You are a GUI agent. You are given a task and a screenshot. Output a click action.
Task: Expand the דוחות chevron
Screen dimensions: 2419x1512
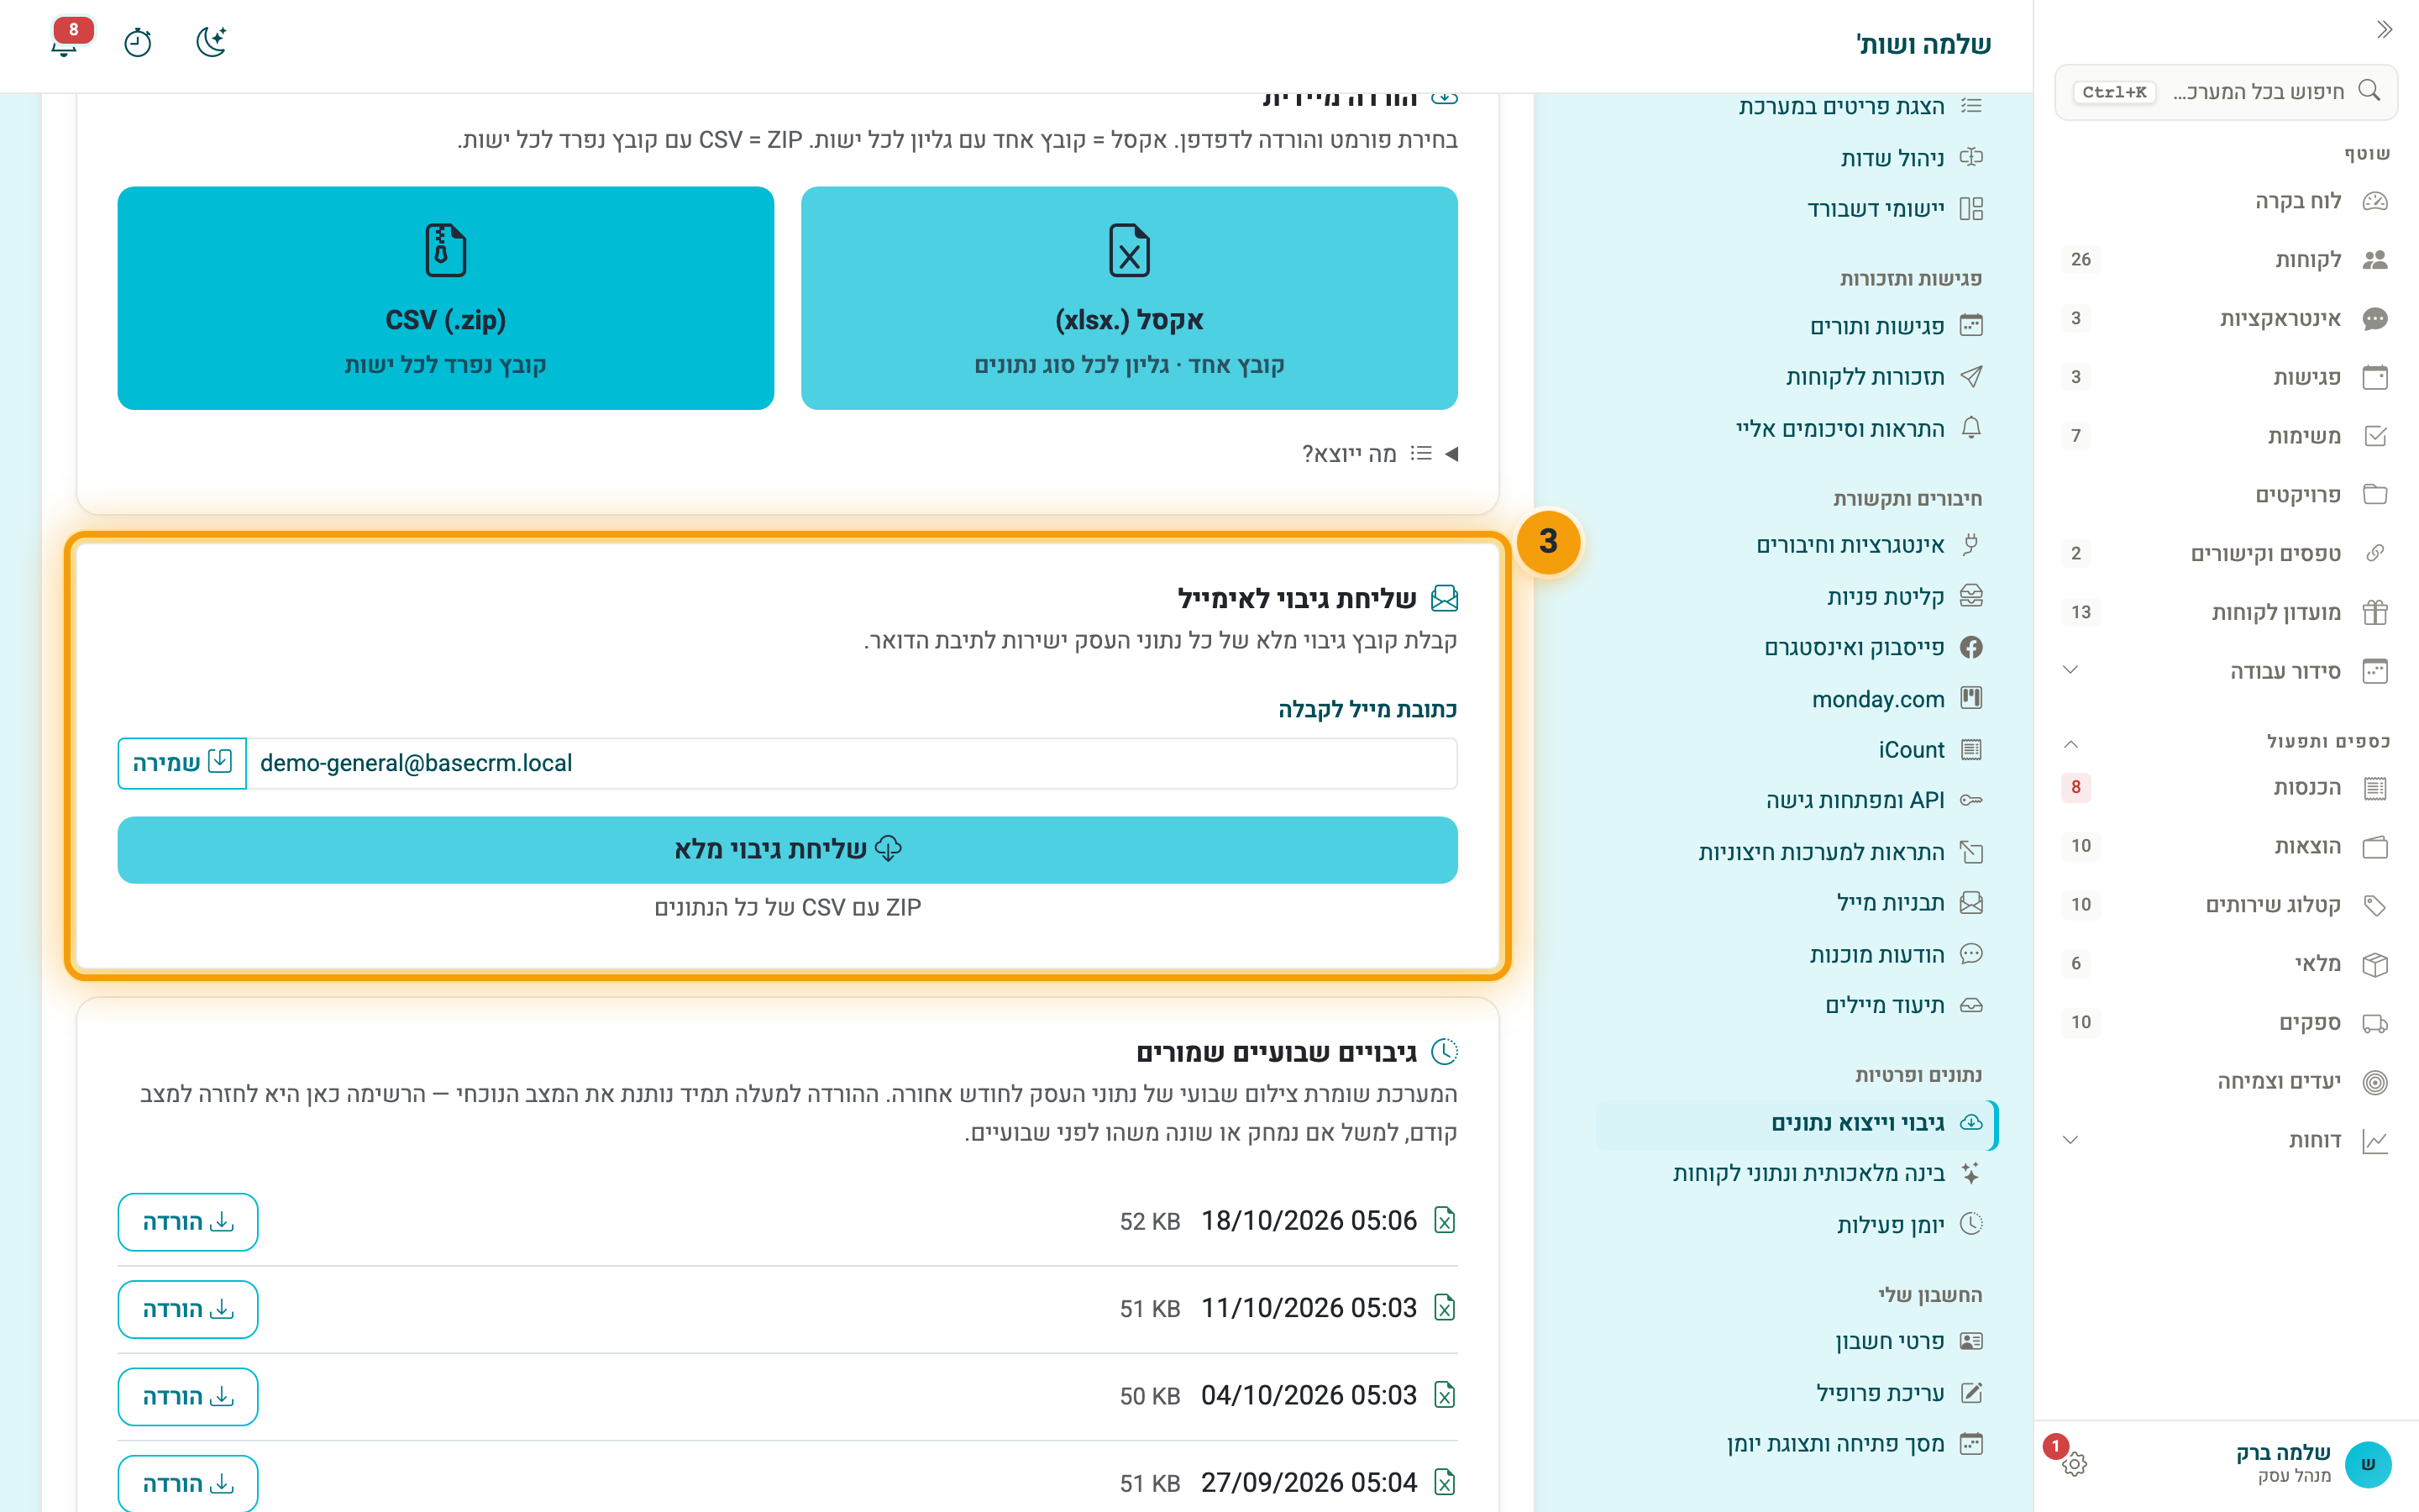coord(2070,1140)
